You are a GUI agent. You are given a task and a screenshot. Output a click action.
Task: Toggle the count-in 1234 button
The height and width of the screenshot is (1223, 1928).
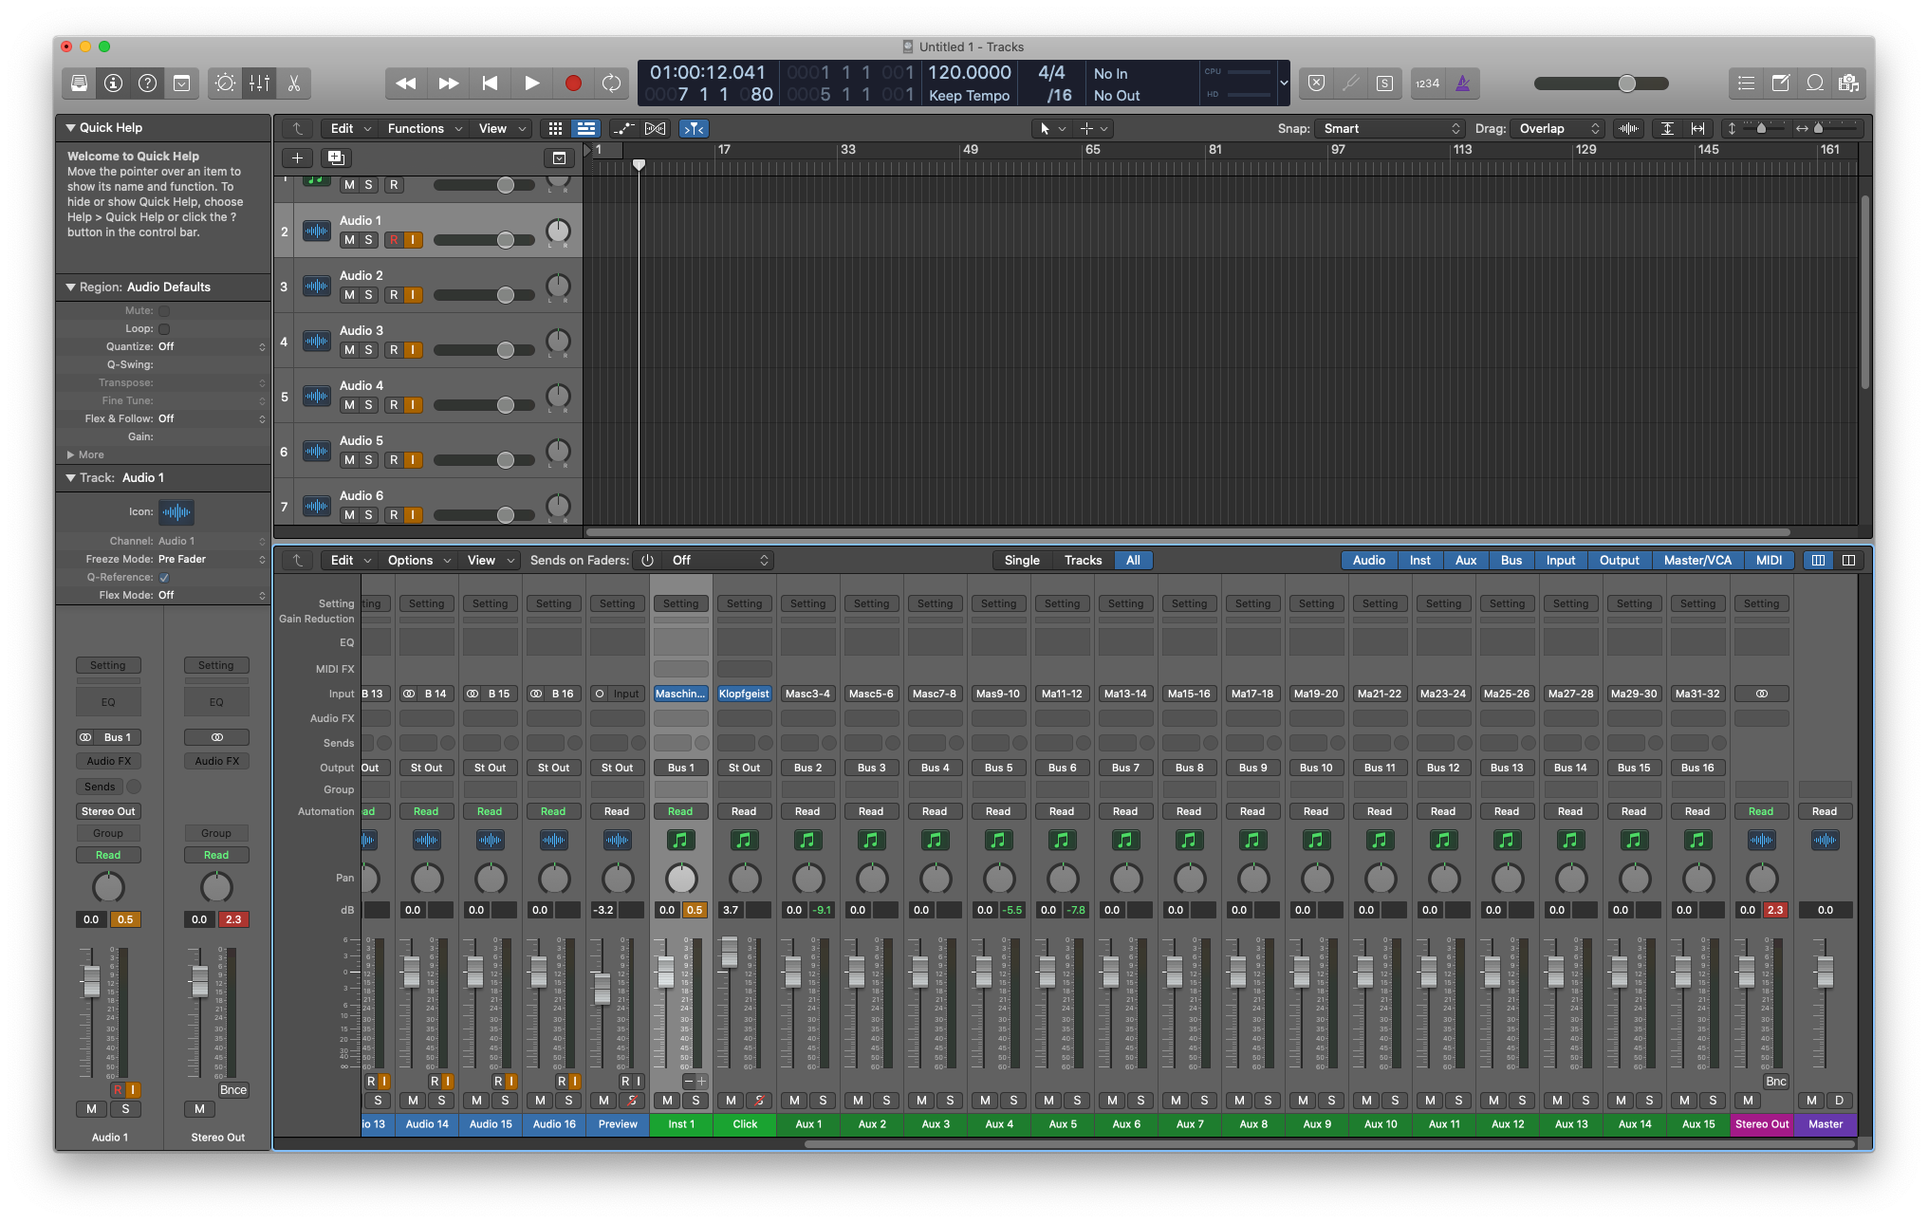1427,83
